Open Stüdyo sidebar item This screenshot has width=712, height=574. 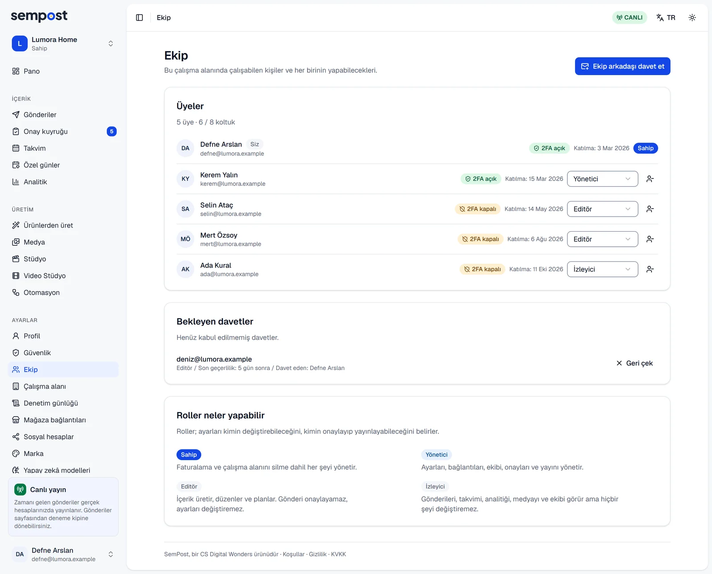pos(63,259)
